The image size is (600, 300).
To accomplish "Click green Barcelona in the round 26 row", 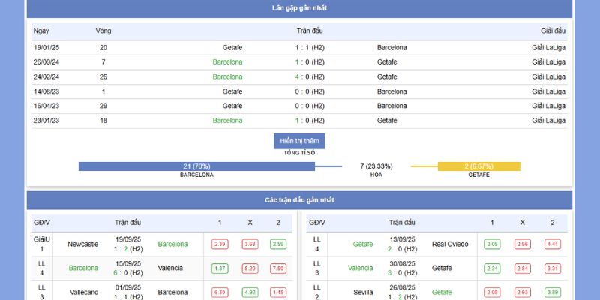I will 228,77.
